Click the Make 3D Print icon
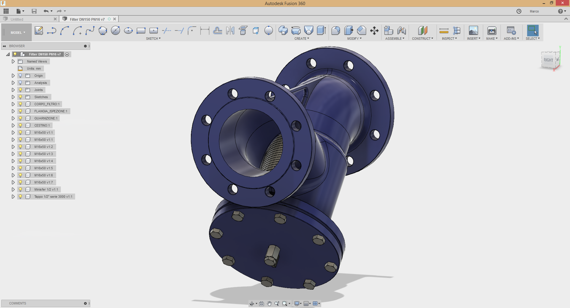Image resolution: width=570 pixels, height=308 pixels. pos(492,31)
